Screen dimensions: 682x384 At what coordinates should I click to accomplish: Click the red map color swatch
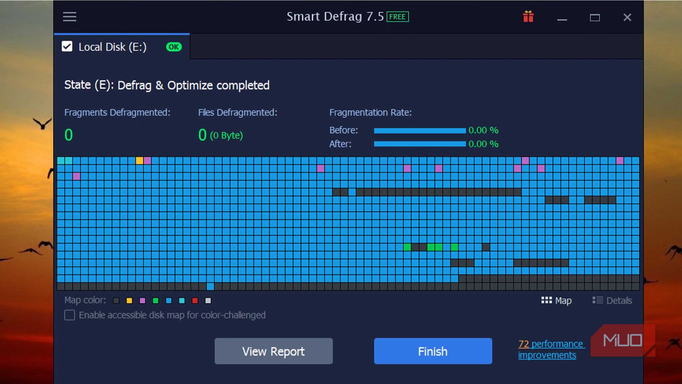click(x=195, y=300)
